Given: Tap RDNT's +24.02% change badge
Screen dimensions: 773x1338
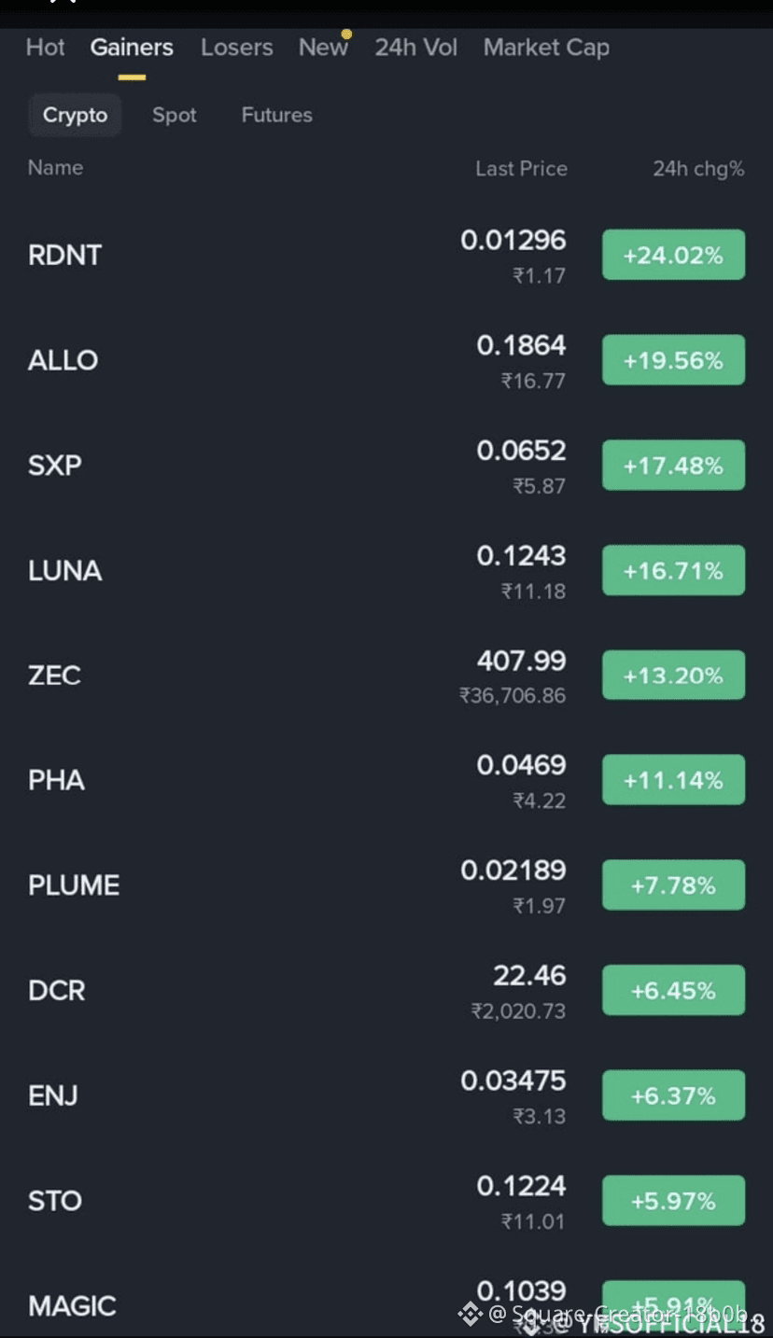Looking at the screenshot, I should [x=673, y=255].
